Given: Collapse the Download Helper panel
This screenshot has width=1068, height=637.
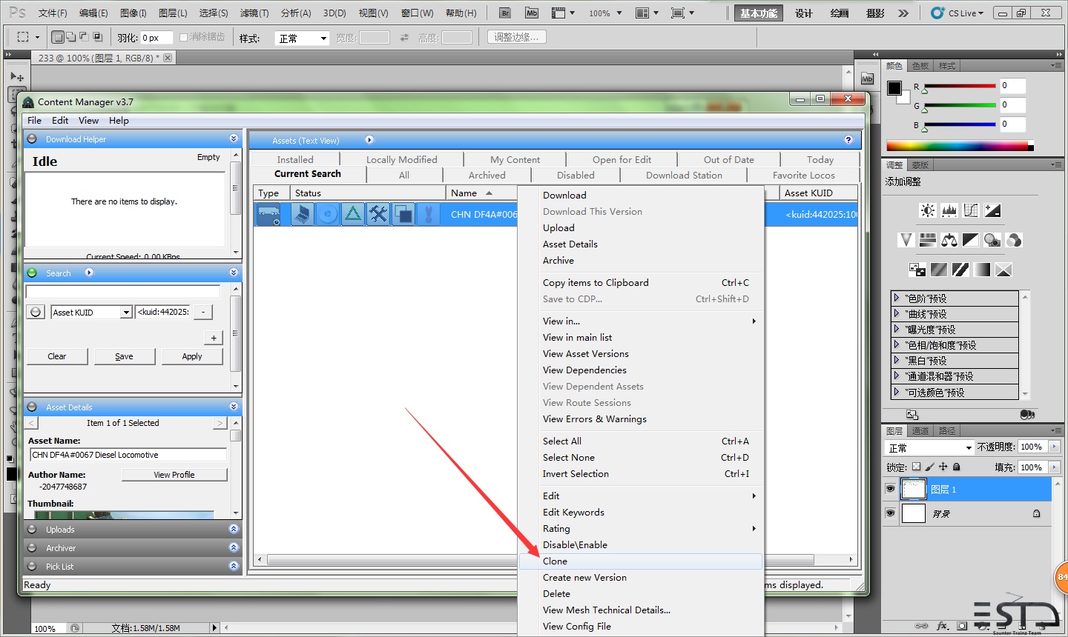Looking at the screenshot, I should [x=234, y=139].
